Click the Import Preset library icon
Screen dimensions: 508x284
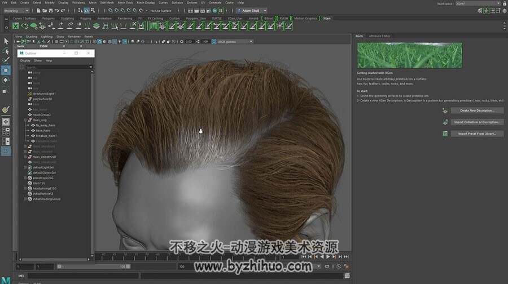[445, 134]
